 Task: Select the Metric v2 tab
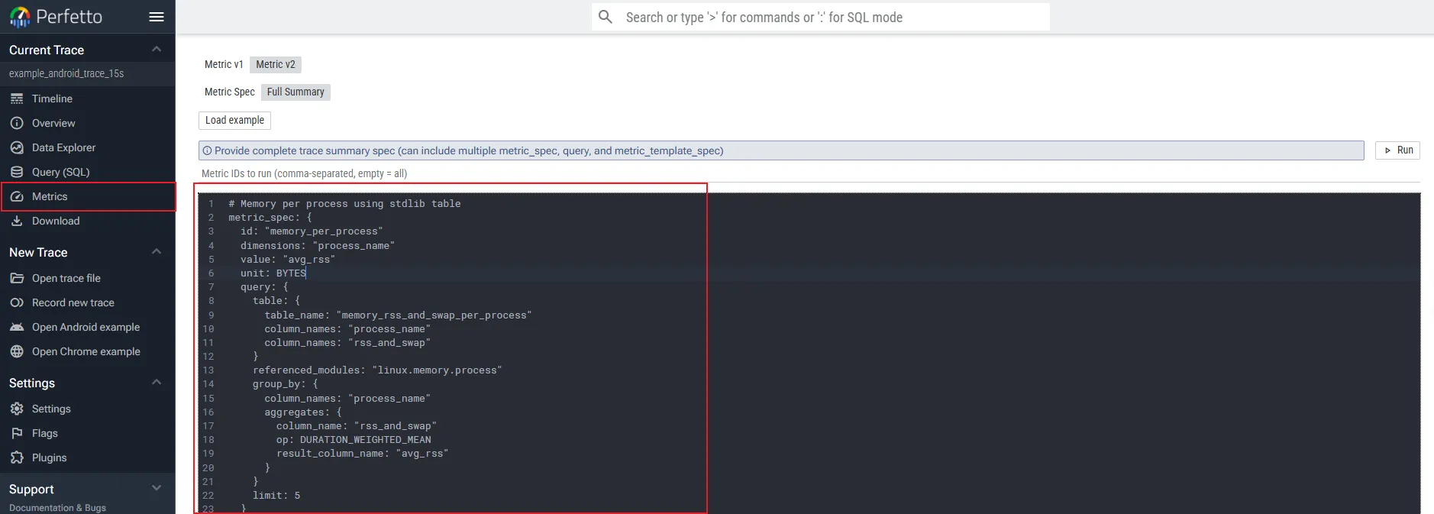click(x=276, y=64)
